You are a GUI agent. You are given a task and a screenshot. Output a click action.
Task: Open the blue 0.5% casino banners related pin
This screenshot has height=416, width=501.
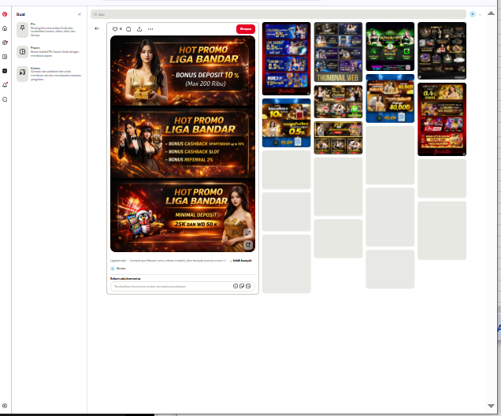286,58
